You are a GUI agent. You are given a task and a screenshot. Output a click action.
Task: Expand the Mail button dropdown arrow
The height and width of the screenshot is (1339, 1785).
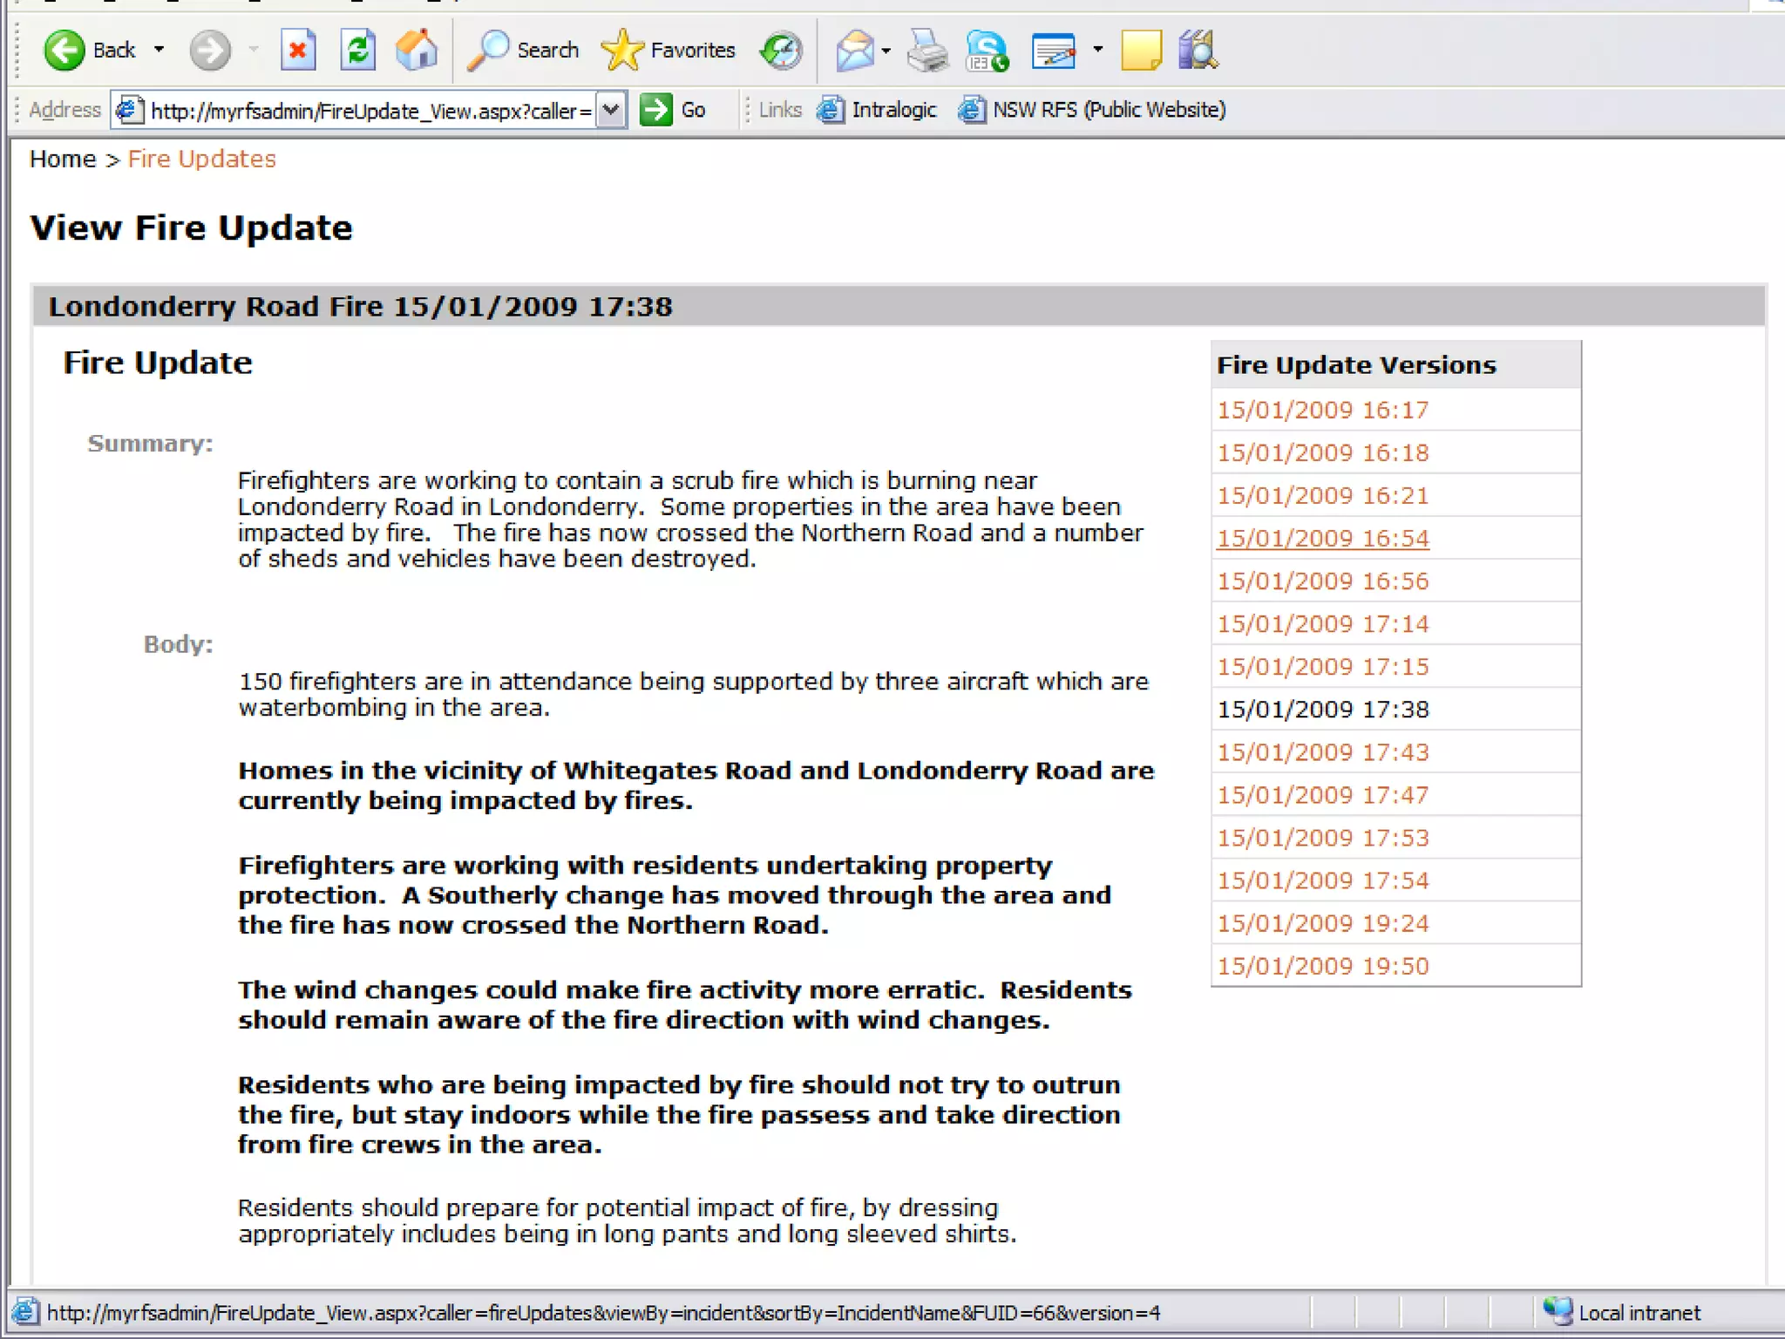point(886,51)
